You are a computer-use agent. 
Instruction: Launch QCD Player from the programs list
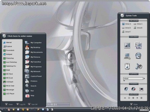(9, 94)
